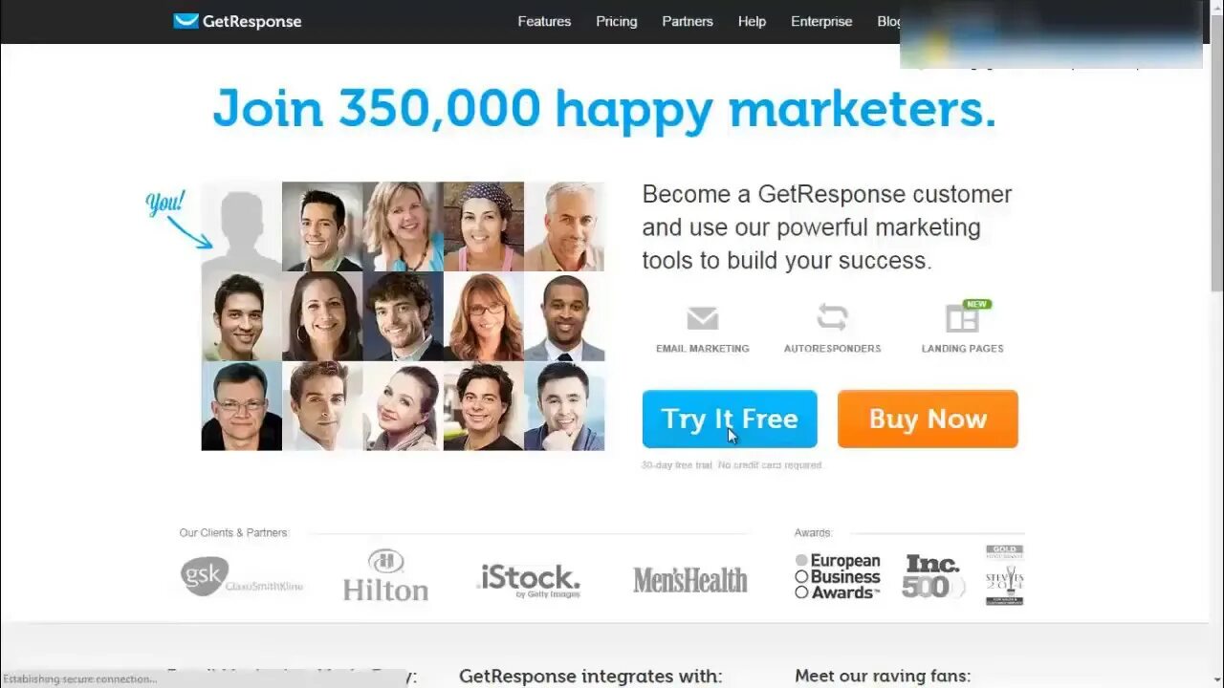
Task: Click the iStock by Getty Images logo
Action: (x=529, y=580)
